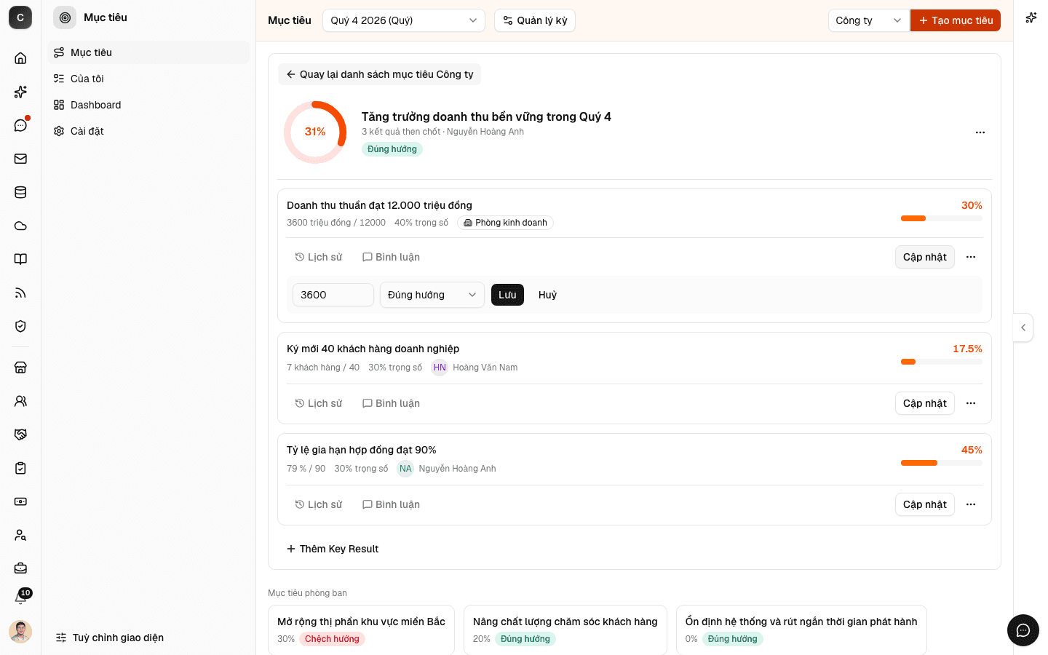Click the Tạo mục tiêu button
Image resolution: width=1048 pixels, height=655 pixels.
(956, 20)
